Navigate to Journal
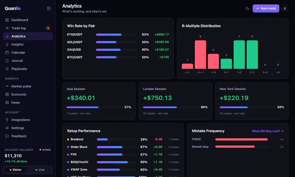The height and width of the screenshot is (177, 295). 28,61
